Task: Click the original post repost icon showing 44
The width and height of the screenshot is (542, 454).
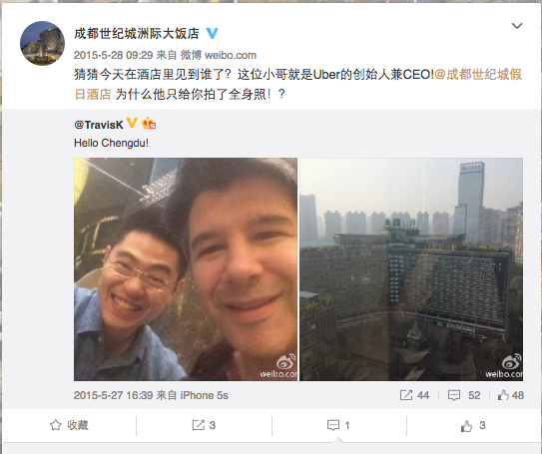Action: click(x=414, y=395)
